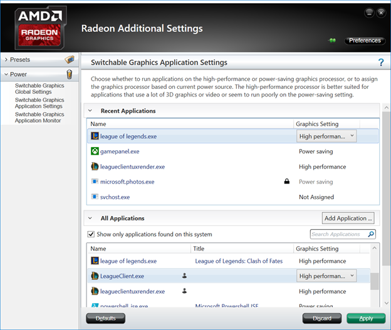Toggle Show only applications found on this system
391x330 pixels.
[x=91, y=234]
